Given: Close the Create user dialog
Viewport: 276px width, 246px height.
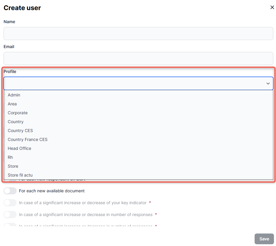Looking at the screenshot, I should pos(272,7).
